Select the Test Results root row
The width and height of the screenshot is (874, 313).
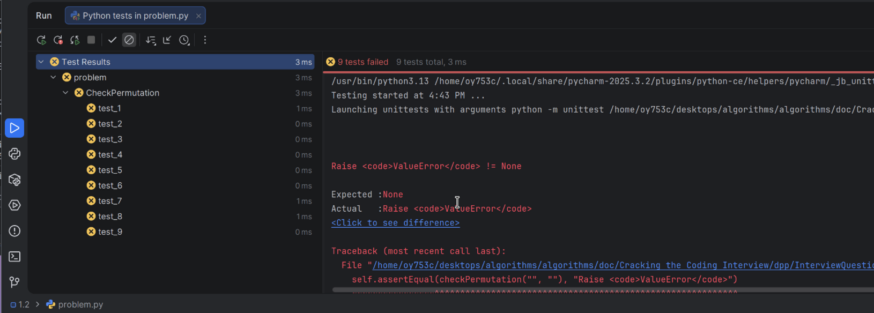click(175, 62)
